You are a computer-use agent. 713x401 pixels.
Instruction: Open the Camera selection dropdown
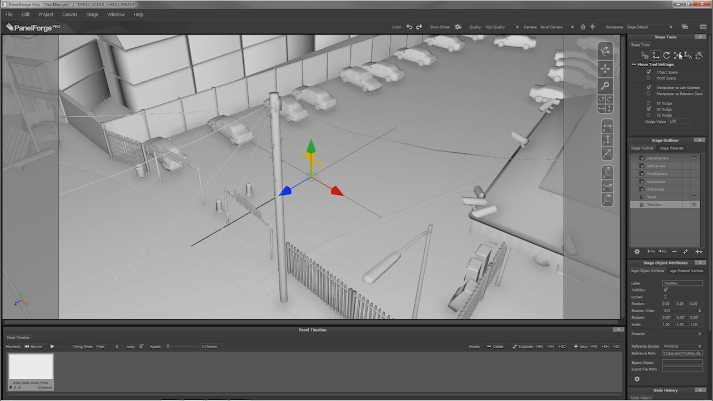coord(556,27)
